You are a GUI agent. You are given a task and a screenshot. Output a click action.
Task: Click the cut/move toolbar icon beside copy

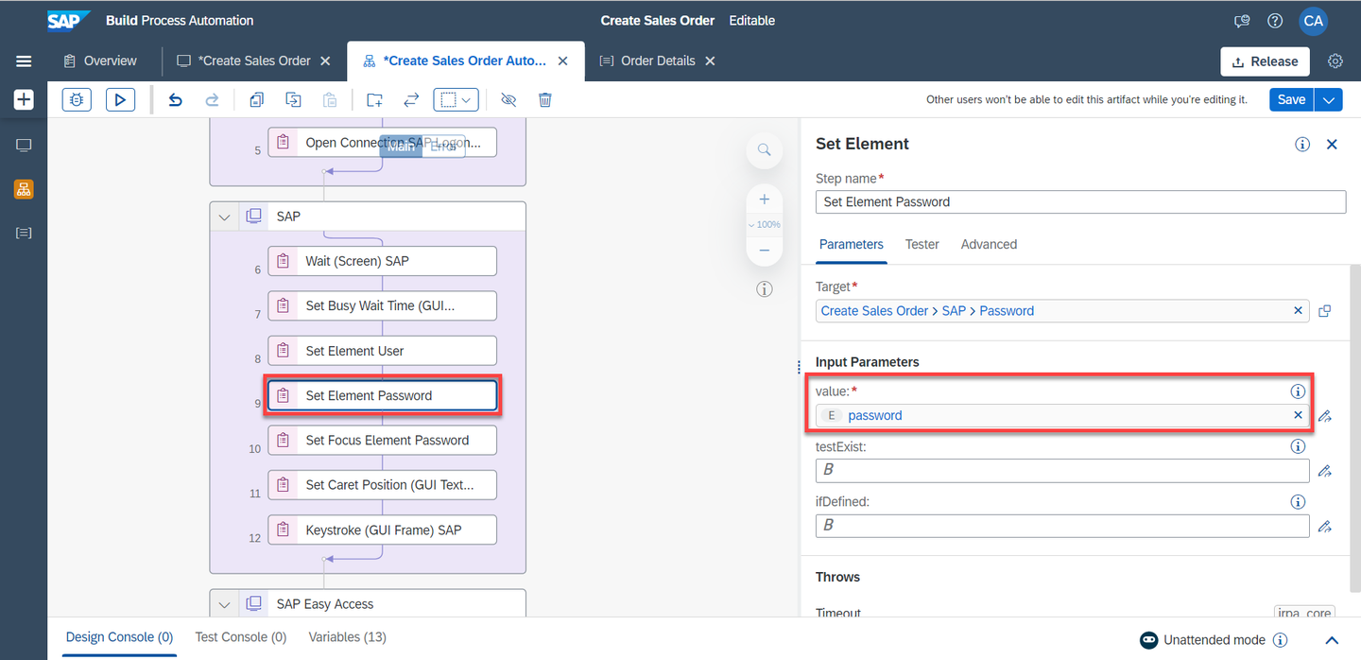[x=294, y=99]
